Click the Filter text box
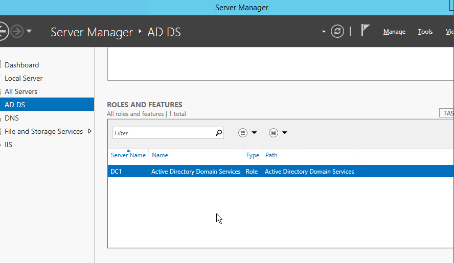The width and height of the screenshot is (454, 263). point(164,133)
